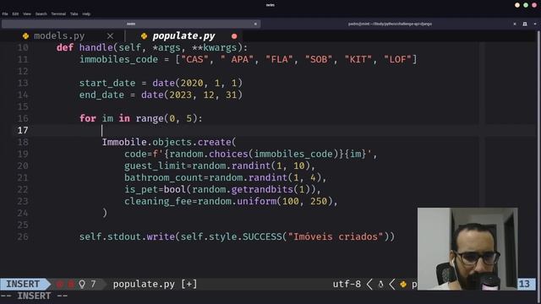Click the 'for' keyword on line 16

pos(88,118)
